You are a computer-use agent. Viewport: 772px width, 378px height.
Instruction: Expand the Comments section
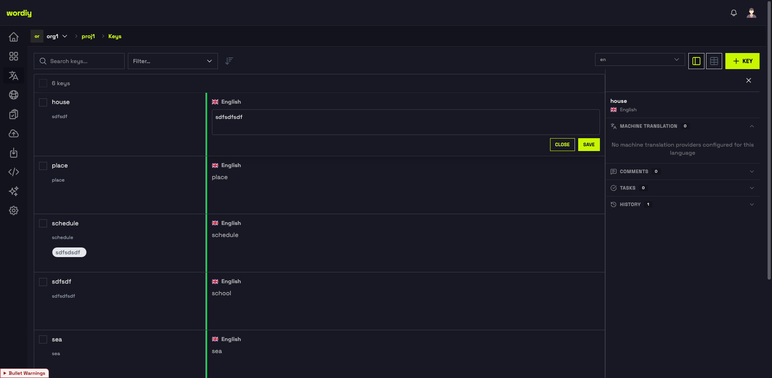pos(682,172)
